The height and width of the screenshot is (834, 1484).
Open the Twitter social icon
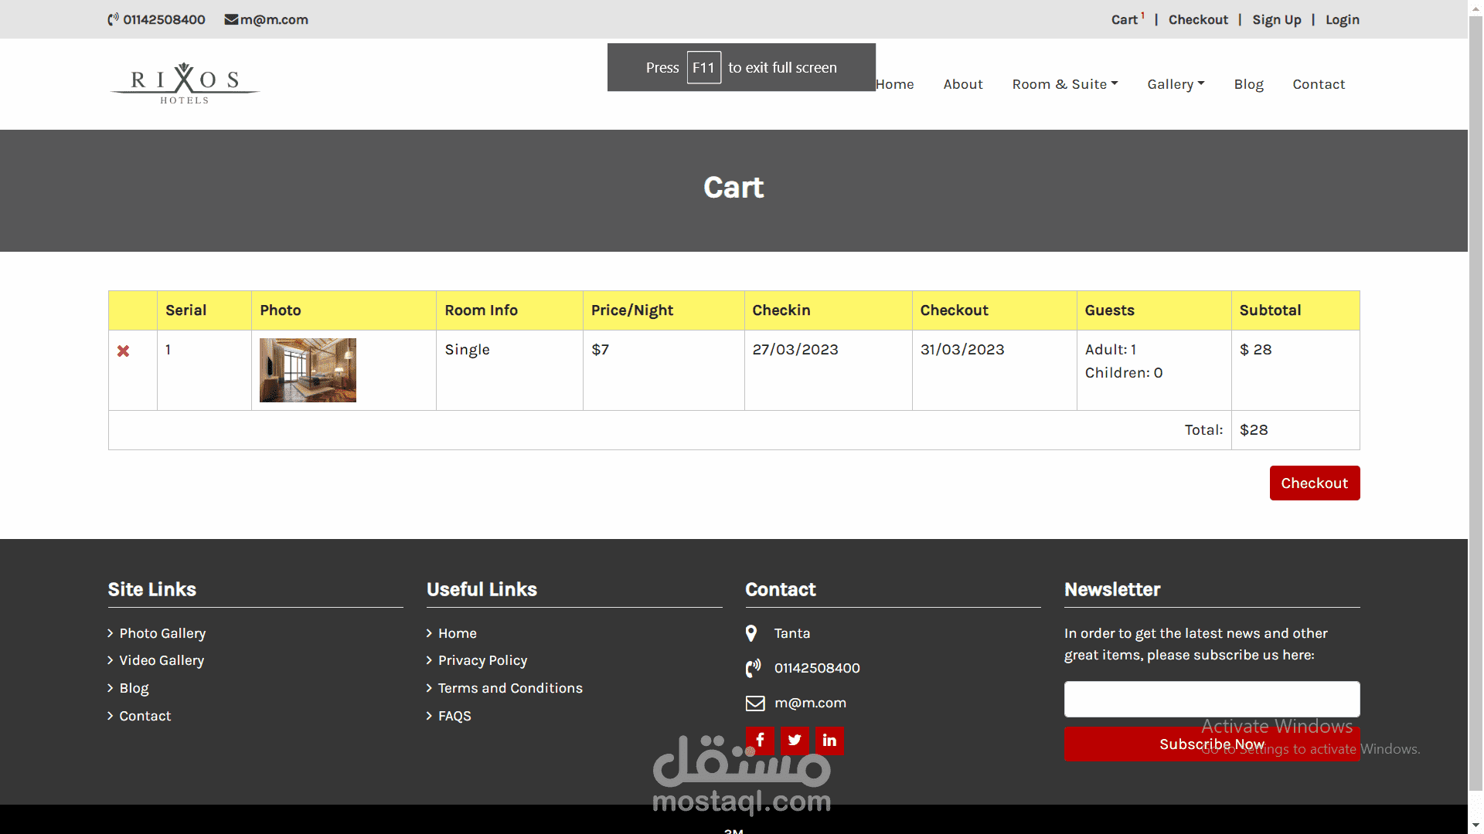pos(795,741)
